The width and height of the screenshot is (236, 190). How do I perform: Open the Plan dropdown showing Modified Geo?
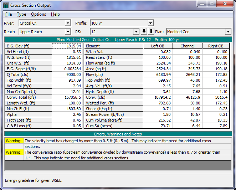[228, 32]
